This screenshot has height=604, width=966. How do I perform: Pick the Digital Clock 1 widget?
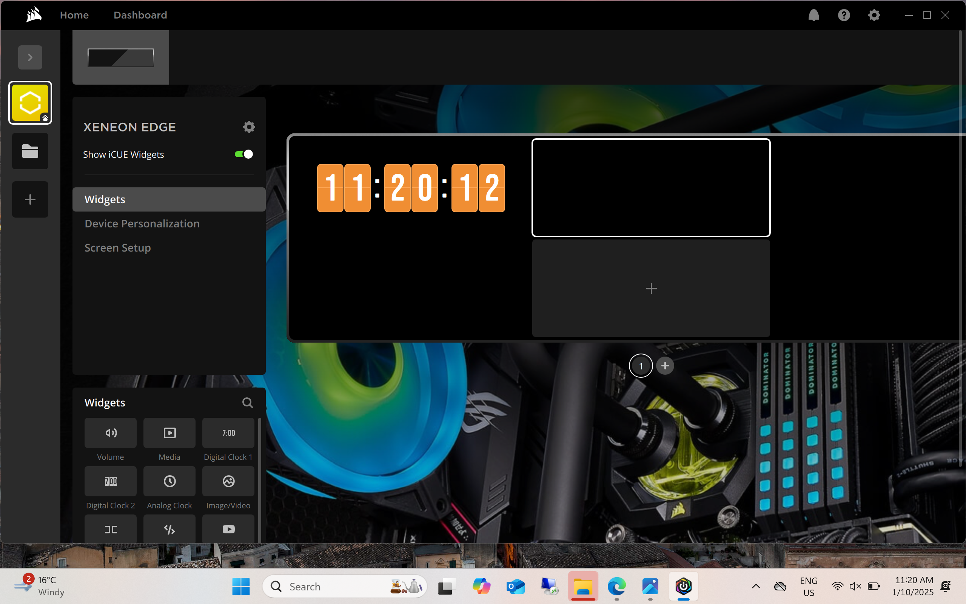(x=228, y=433)
